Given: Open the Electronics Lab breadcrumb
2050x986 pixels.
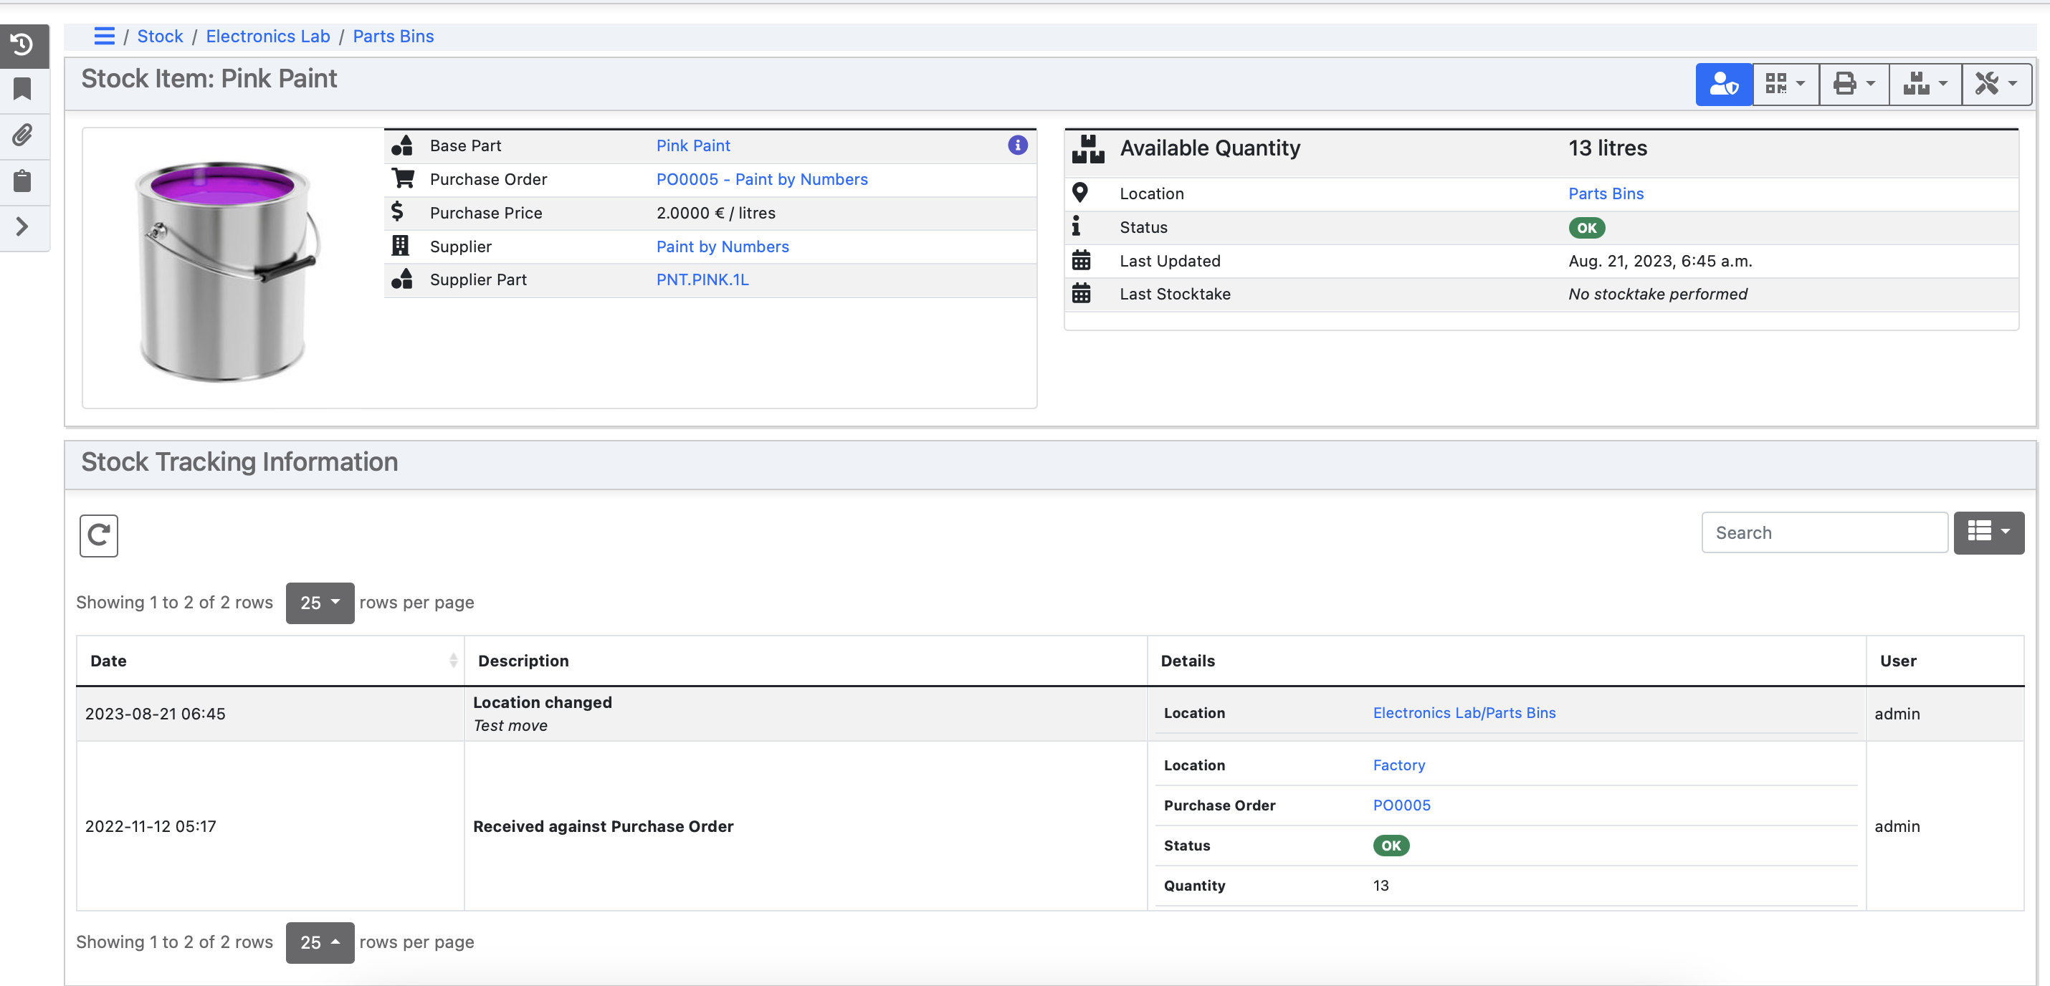Looking at the screenshot, I should click(x=267, y=36).
